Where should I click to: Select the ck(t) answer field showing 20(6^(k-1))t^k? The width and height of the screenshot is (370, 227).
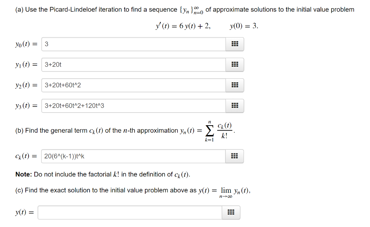(134, 156)
